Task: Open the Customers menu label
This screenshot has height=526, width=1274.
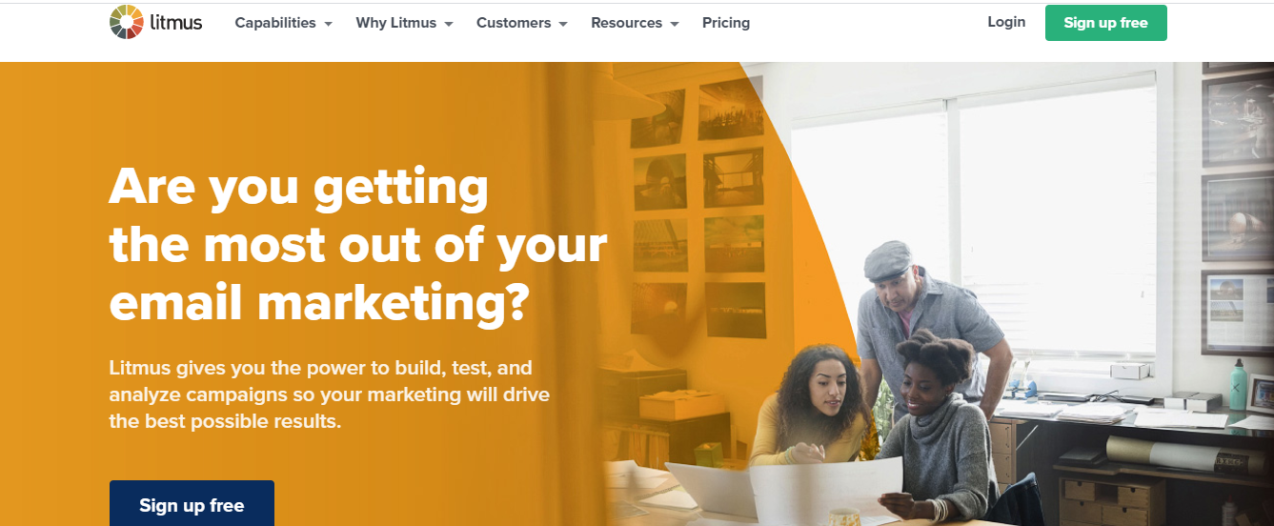Action: click(x=514, y=23)
